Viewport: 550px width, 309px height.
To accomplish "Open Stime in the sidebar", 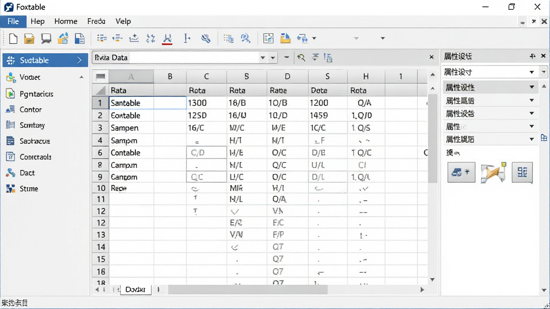I will 29,188.
